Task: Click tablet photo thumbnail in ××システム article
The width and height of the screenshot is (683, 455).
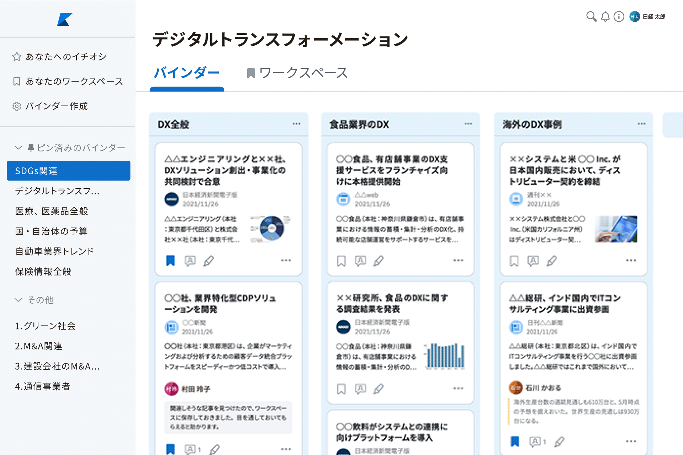Action: point(616,229)
